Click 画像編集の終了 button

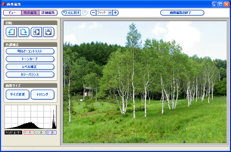182,13
